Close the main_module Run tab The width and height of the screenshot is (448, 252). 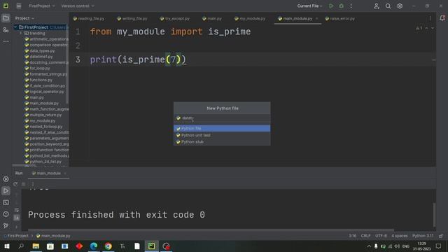(x=65, y=173)
